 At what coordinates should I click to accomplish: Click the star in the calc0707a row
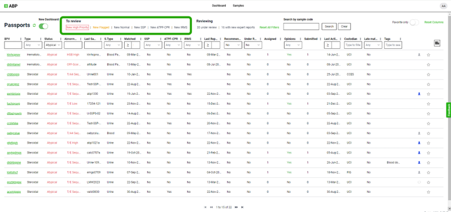click(x=429, y=153)
